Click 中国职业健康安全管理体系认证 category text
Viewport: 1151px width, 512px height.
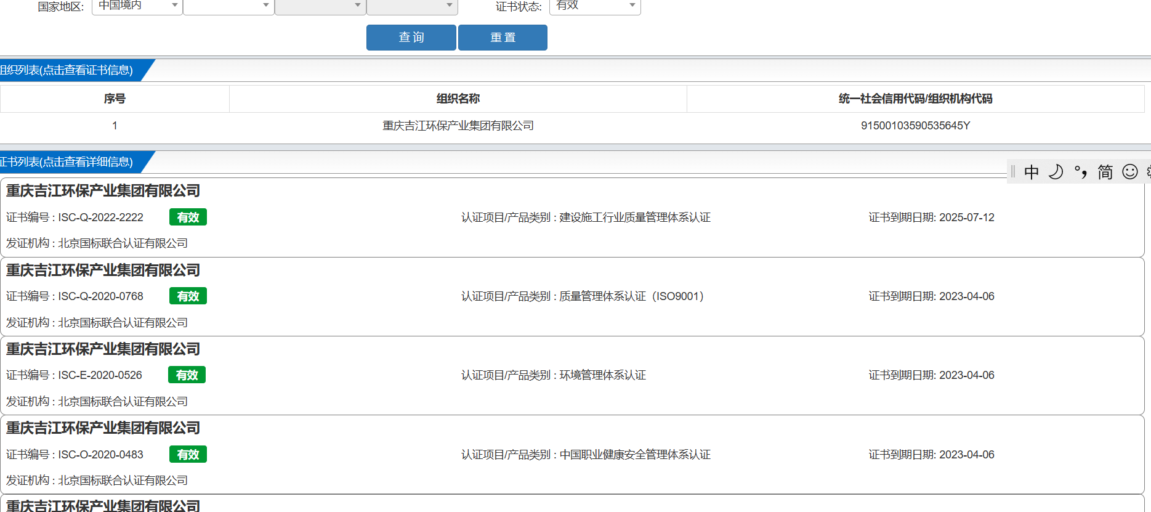[x=635, y=455]
